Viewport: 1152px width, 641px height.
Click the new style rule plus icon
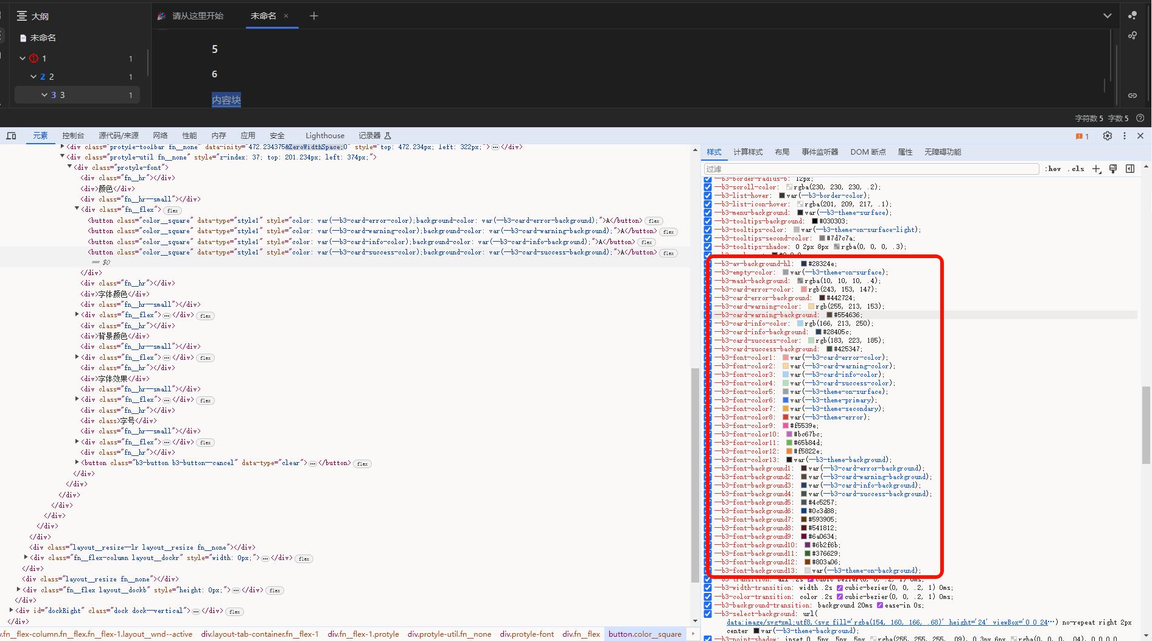1096,169
